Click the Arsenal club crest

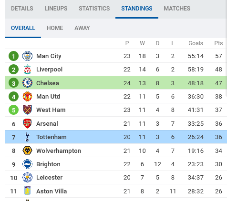click(27, 123)
